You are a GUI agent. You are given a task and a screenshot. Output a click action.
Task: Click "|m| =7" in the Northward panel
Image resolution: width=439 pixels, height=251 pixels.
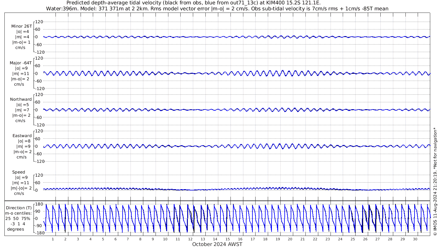coord(22,110)
